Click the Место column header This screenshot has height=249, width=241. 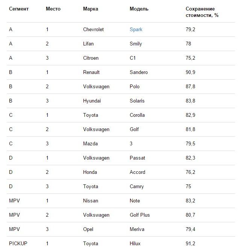[x=53, y=9]
